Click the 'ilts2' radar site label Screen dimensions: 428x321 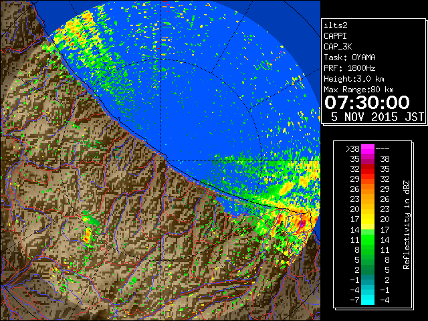coord(336,25)
